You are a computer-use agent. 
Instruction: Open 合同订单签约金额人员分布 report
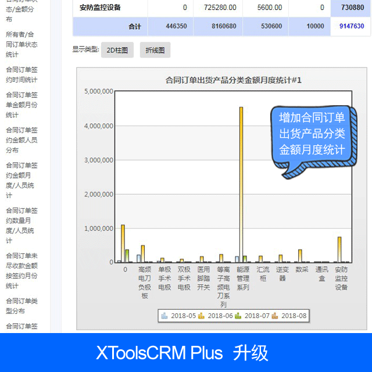tap(22, 140)
